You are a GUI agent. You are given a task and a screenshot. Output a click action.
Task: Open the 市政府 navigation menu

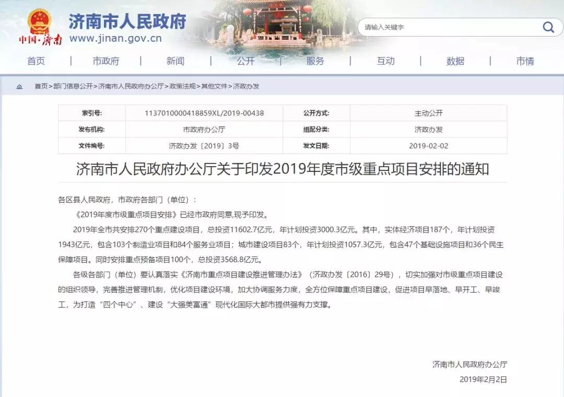click(x=105, y=61)
